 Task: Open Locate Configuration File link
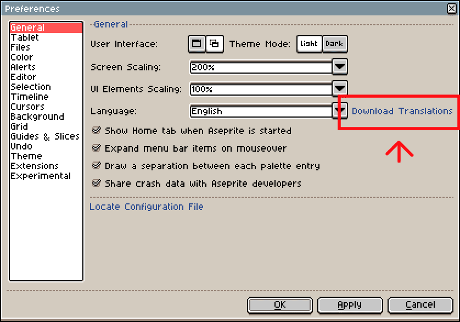(147, 207)
